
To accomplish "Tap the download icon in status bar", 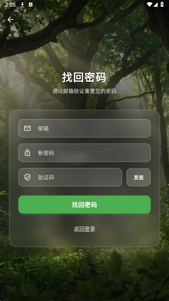I will click(x=22, y=5).
